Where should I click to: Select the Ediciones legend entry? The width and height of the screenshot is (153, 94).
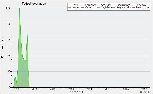pos(91,5)
